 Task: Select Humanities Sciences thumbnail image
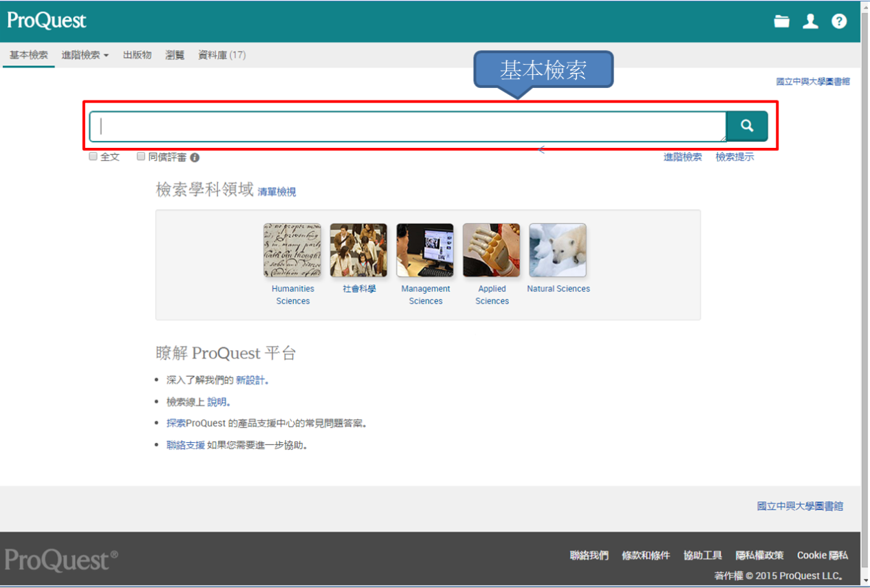pyautogui.click(x=292, y=250)
